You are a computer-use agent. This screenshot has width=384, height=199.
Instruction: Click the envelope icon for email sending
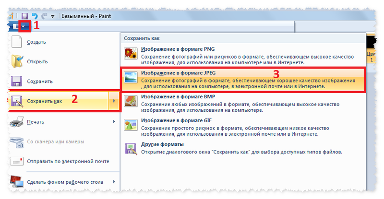[x=17, y=161]
